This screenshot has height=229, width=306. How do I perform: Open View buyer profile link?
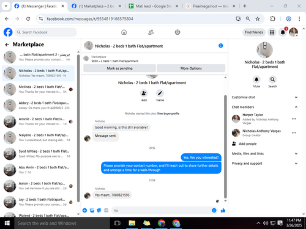(x=168, y=114)
